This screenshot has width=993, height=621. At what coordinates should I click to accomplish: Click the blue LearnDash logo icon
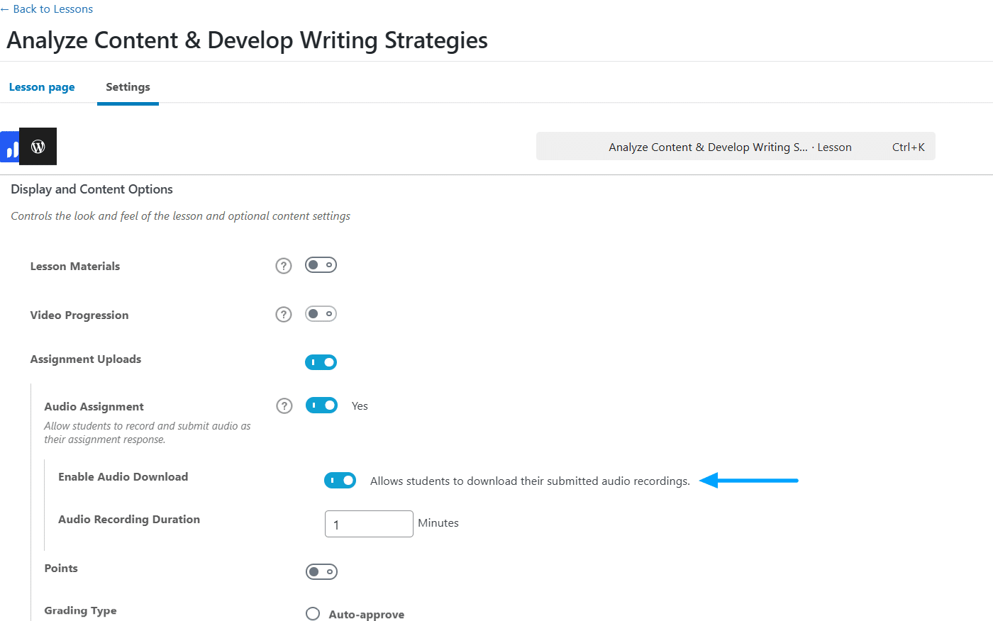click(9, 147)
